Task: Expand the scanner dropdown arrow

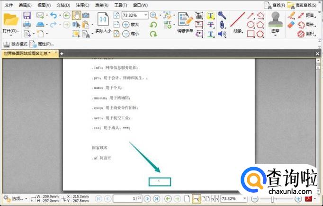Action: [47, 25]
